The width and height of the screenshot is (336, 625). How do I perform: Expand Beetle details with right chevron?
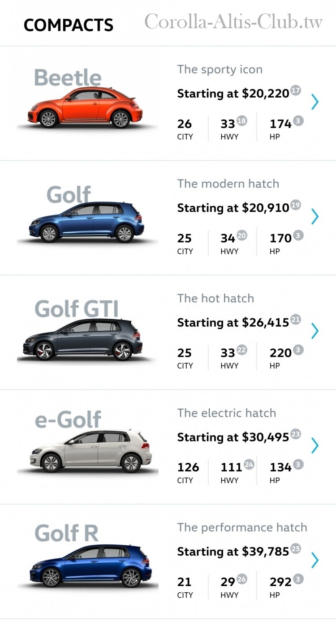[315, 102]
